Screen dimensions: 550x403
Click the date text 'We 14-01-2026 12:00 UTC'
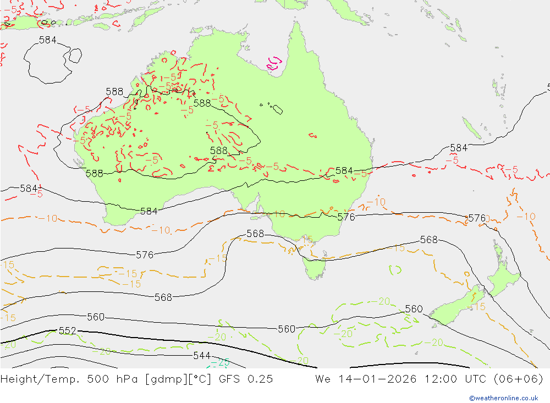pyautogui.click(x=400, y=379)
